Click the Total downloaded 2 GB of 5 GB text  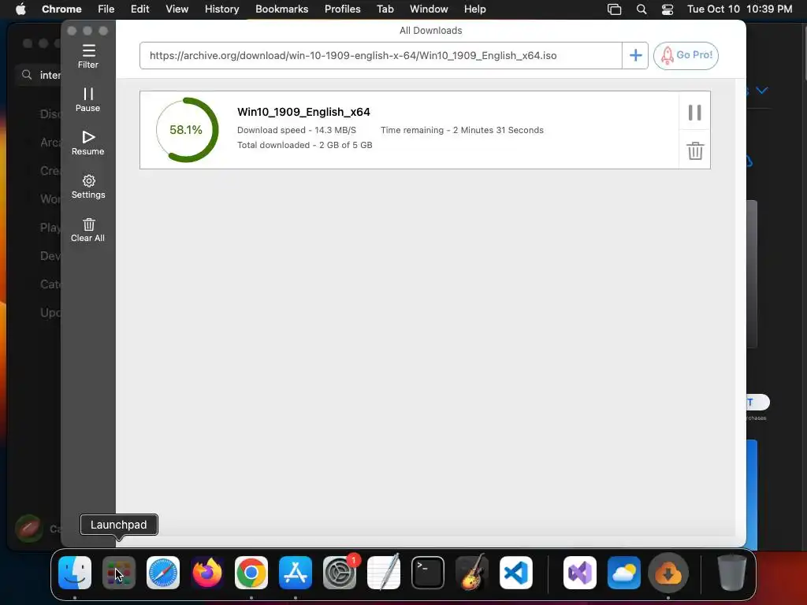tap(305, 145)
